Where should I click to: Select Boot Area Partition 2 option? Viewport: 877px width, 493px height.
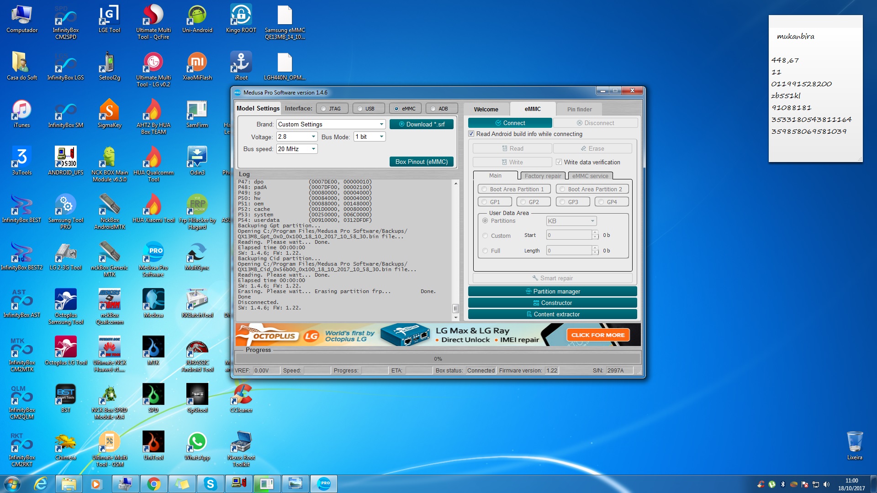click(592, 189)
